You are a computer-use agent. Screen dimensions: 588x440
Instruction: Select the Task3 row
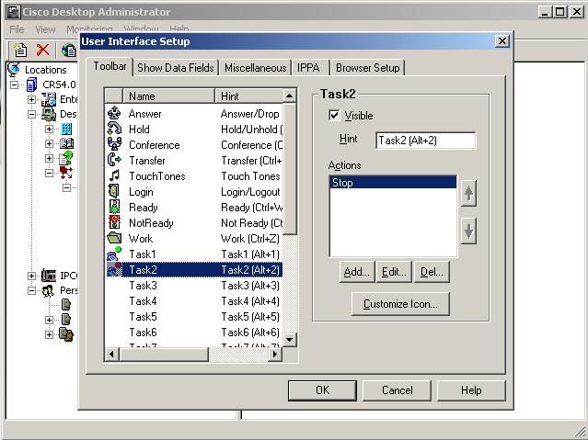(x=194, y=286)
